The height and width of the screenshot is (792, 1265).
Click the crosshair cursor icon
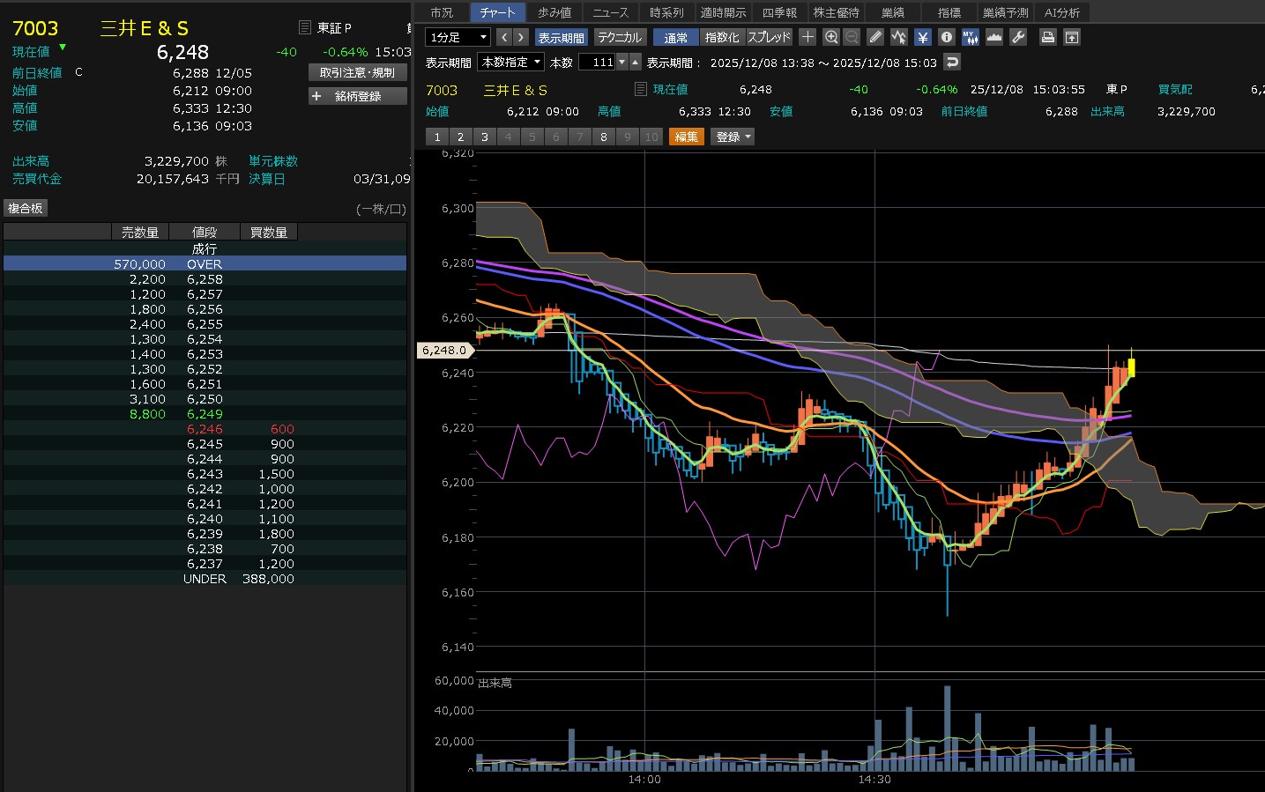pos(807,37)
